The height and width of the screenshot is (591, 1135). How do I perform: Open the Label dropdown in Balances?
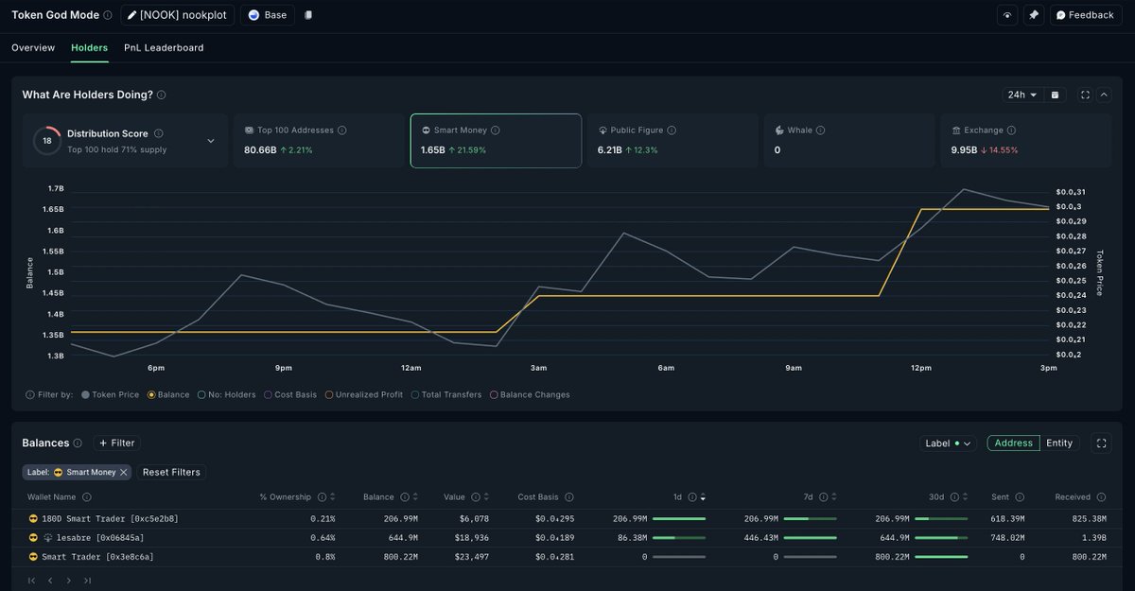[x=948, y=443]
